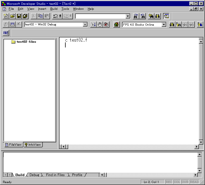Save the file with the floppy disk icon

pos(19,16)
